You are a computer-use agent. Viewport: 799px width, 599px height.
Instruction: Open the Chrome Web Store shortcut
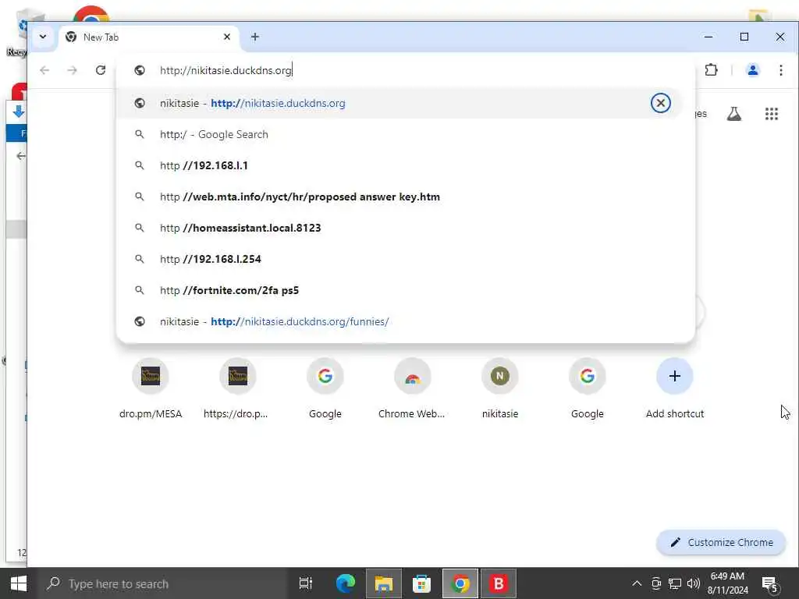tap(412, 389)
